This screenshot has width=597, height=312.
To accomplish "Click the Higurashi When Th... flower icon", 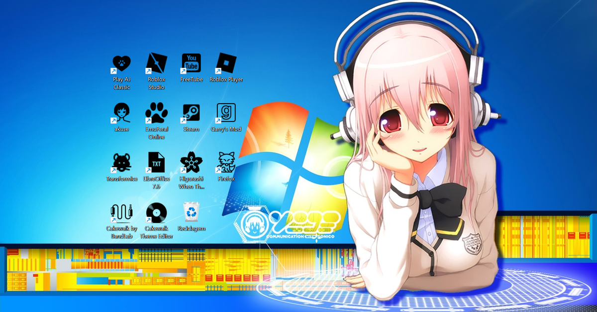I will 191,163.
